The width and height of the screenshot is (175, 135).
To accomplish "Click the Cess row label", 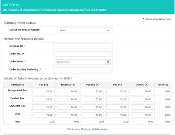I will click(x=17, y=114).
